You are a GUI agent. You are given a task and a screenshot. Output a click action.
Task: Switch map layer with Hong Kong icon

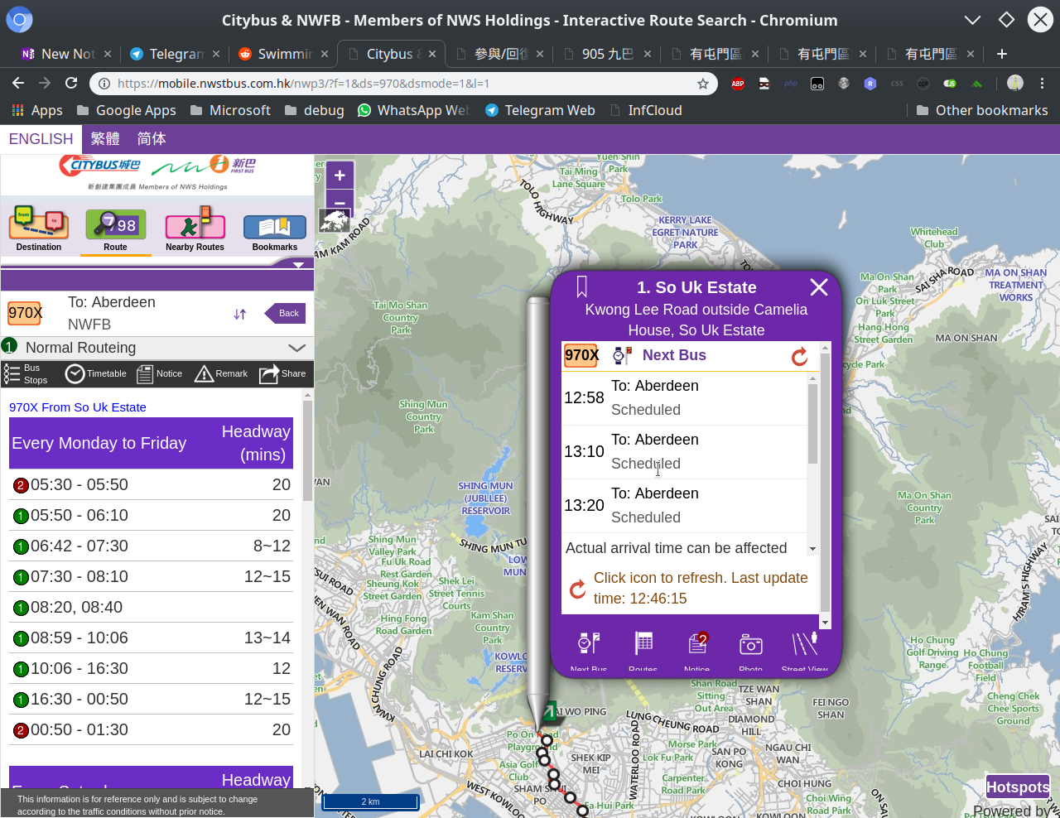point(334,220)
